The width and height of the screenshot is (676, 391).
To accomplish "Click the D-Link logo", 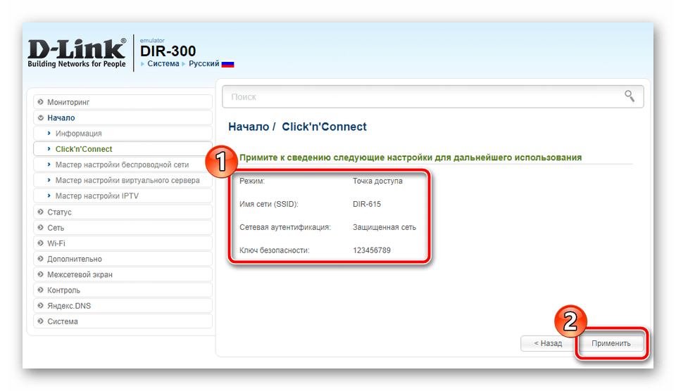I will [x=77, y=53].
